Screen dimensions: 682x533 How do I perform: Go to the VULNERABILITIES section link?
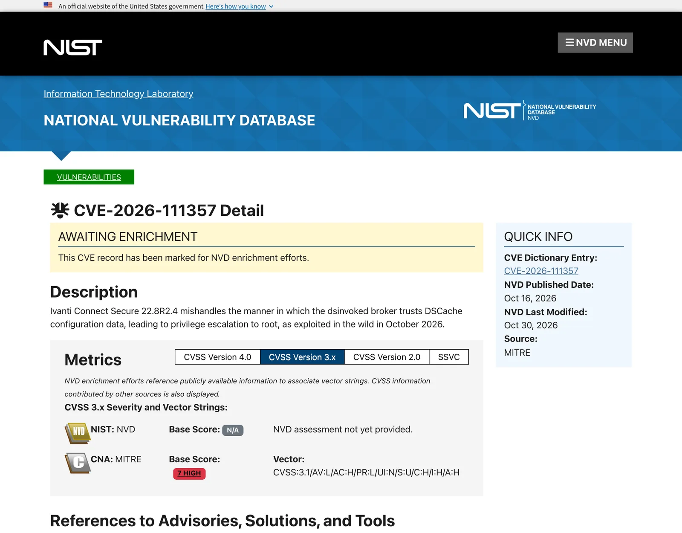89,177
